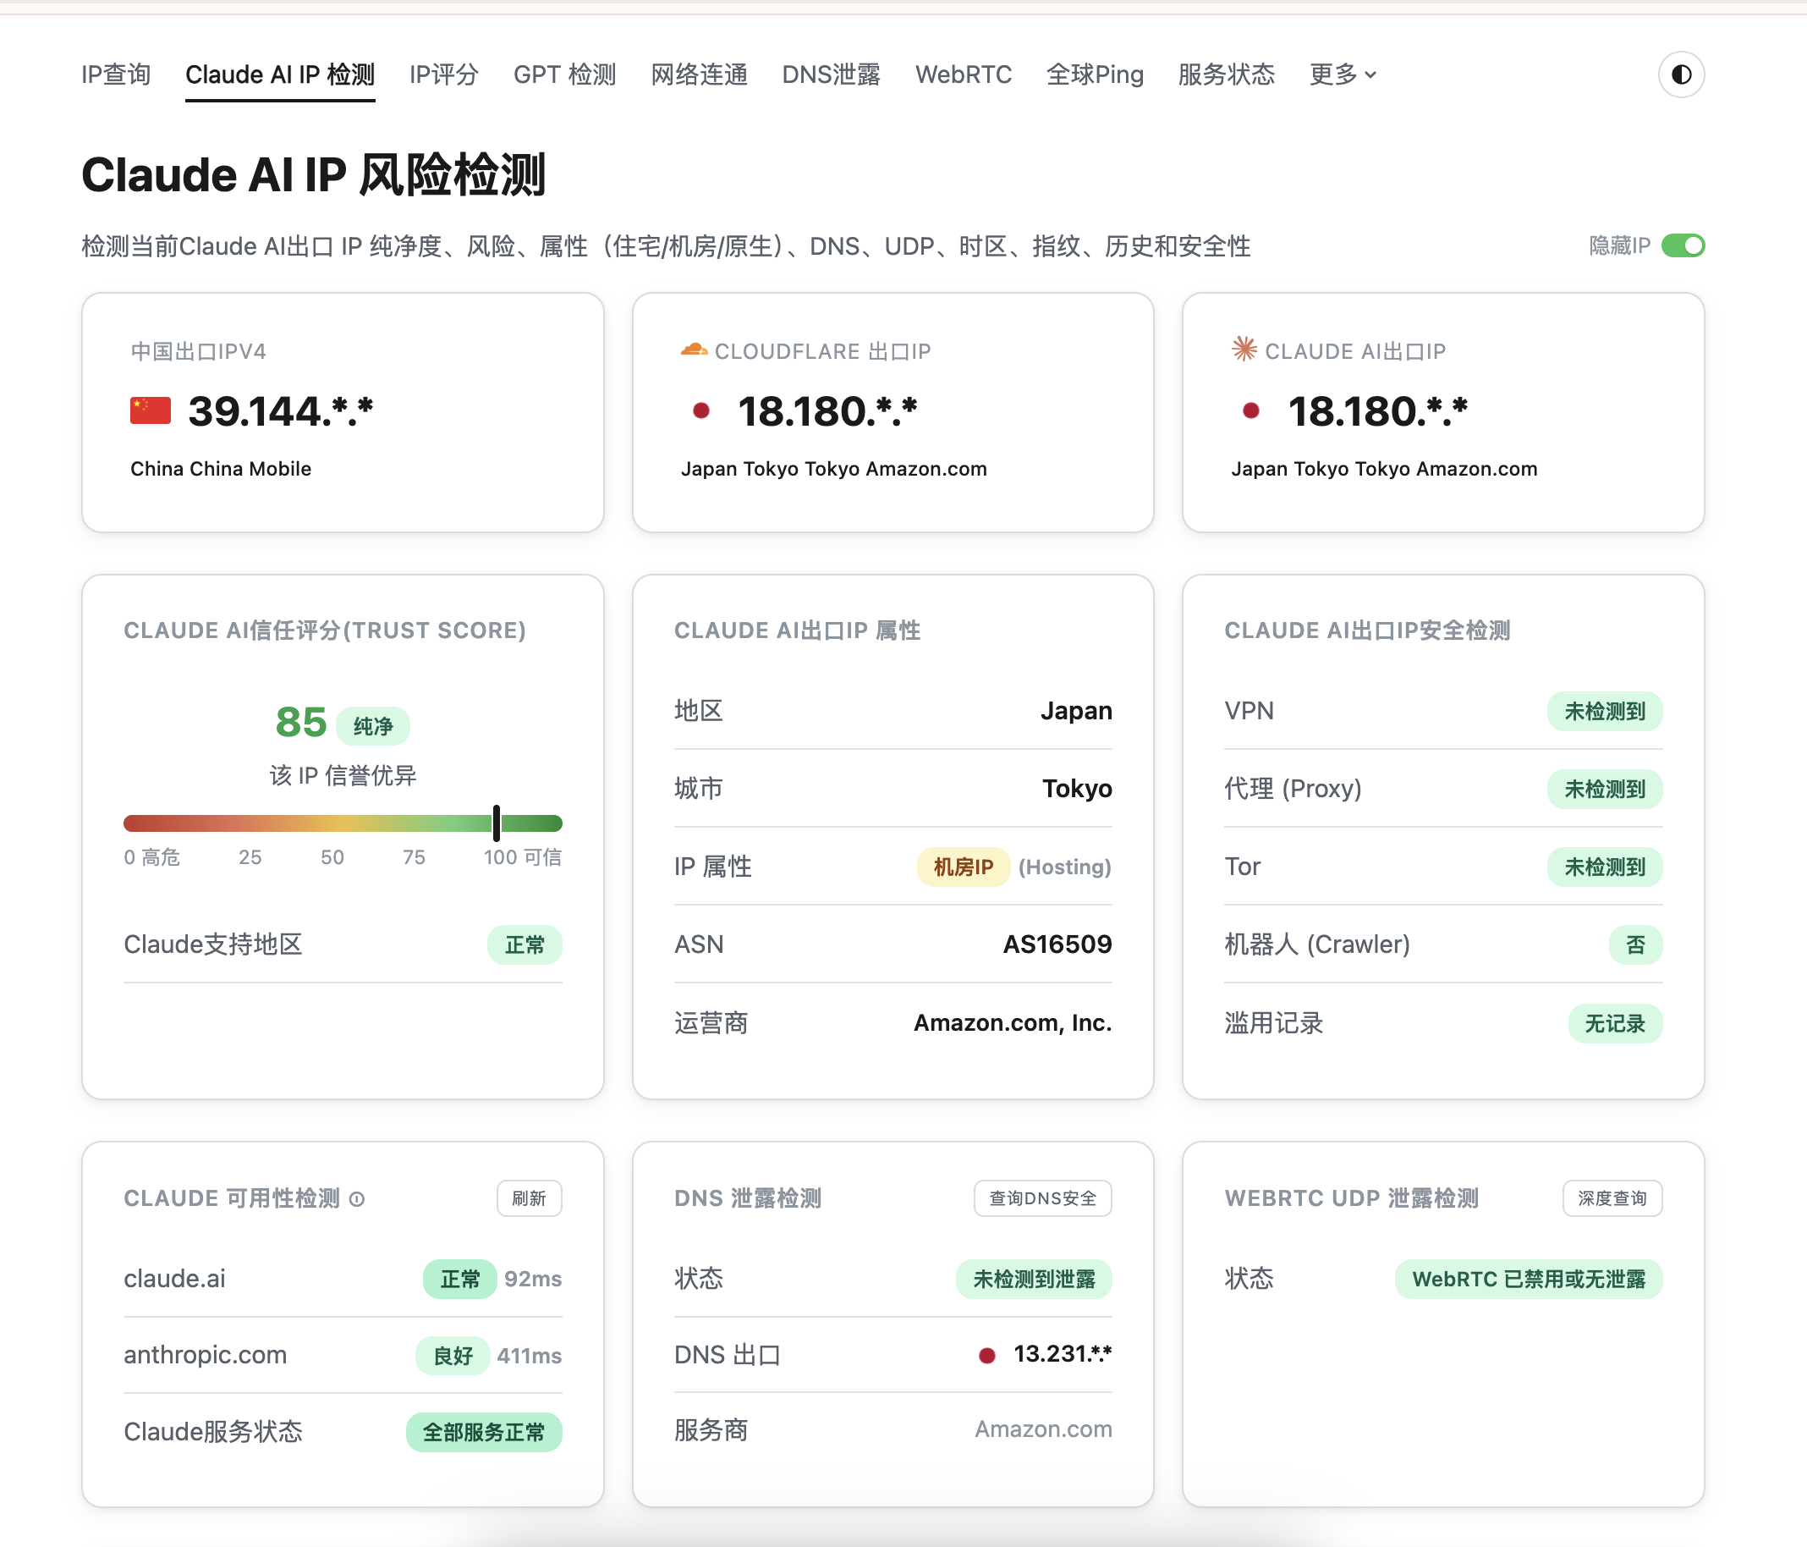The image size is (1807, 1547).
Task: Click the 未检测到泄露 DNS status badge
Action: 1035,1279
